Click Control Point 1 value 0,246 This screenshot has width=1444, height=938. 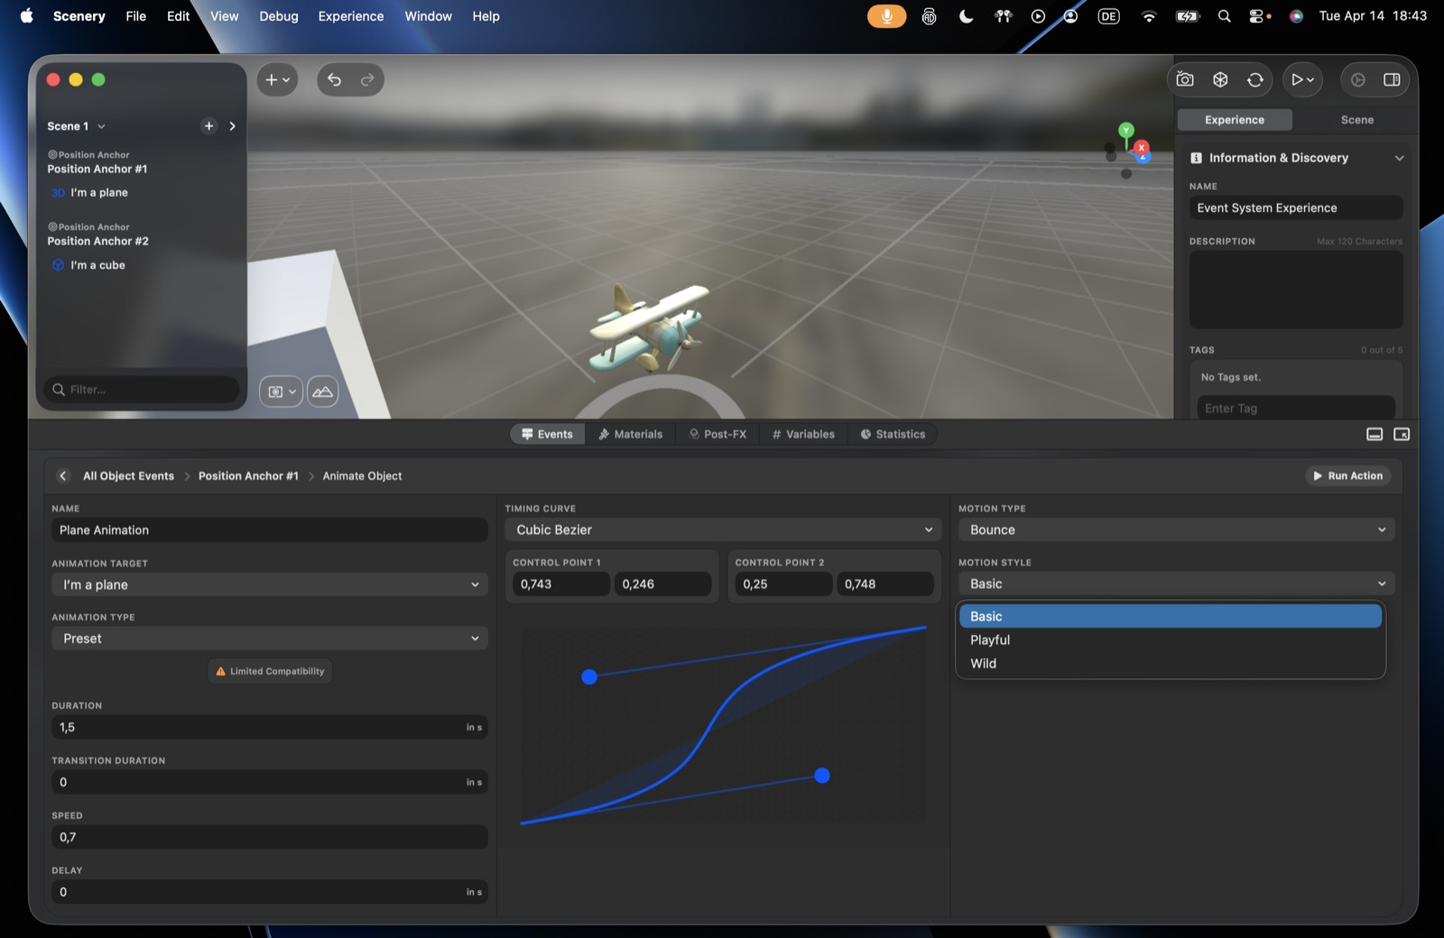point(663,584)
